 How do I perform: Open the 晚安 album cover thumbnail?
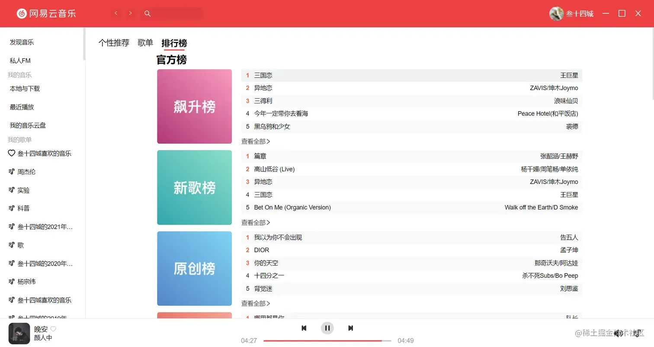tap(19, 334)
